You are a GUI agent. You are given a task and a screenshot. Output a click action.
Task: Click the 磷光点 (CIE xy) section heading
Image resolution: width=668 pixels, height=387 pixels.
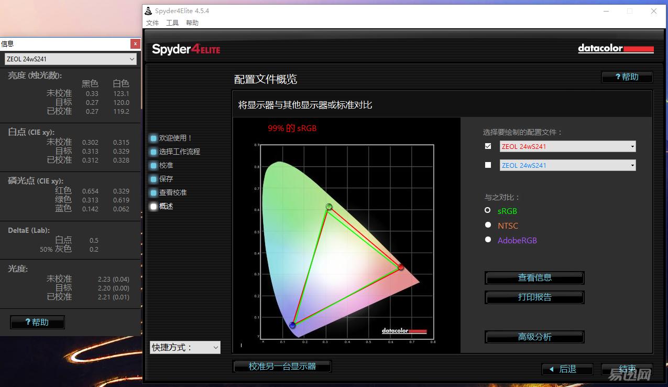click(35, 180)
